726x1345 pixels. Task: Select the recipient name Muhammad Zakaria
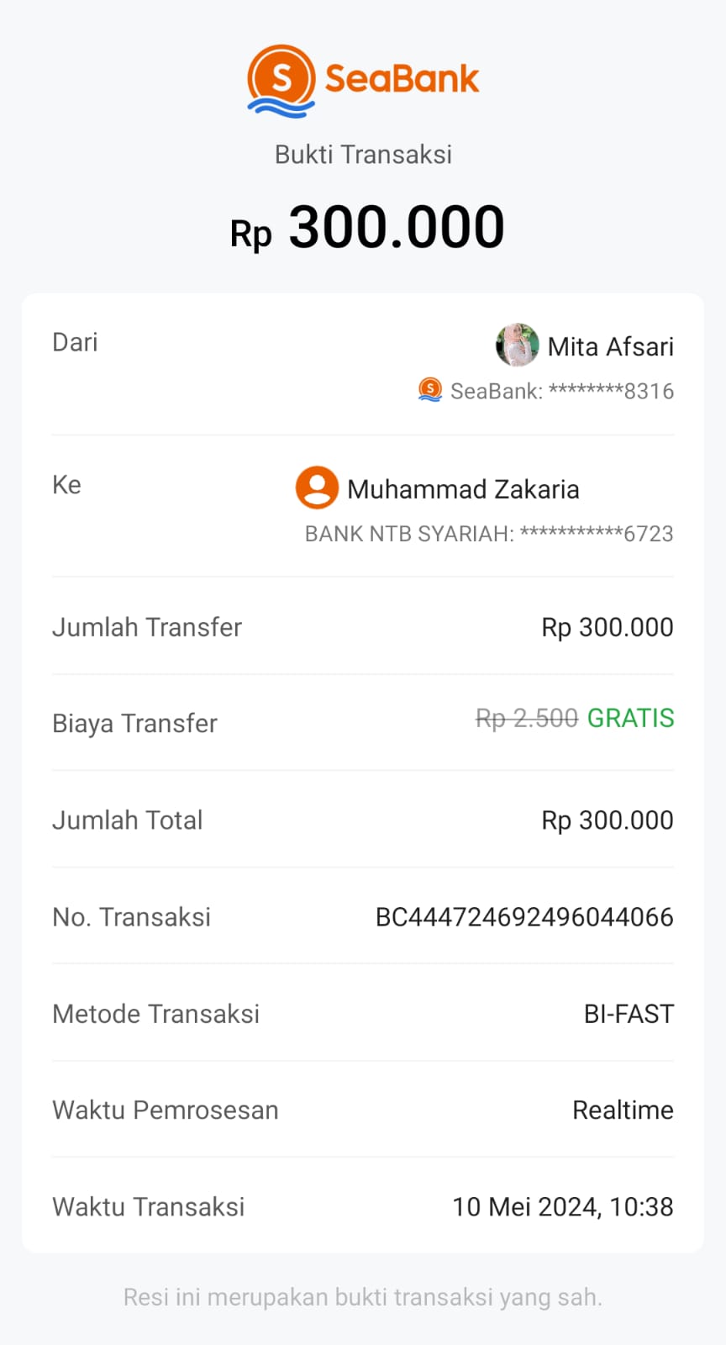point(463,489)
